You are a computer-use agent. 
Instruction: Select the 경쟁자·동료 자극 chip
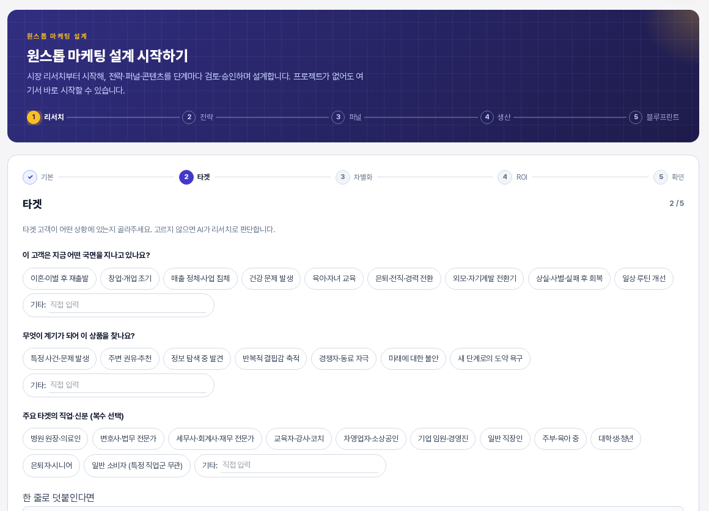(x=343, y=359)
